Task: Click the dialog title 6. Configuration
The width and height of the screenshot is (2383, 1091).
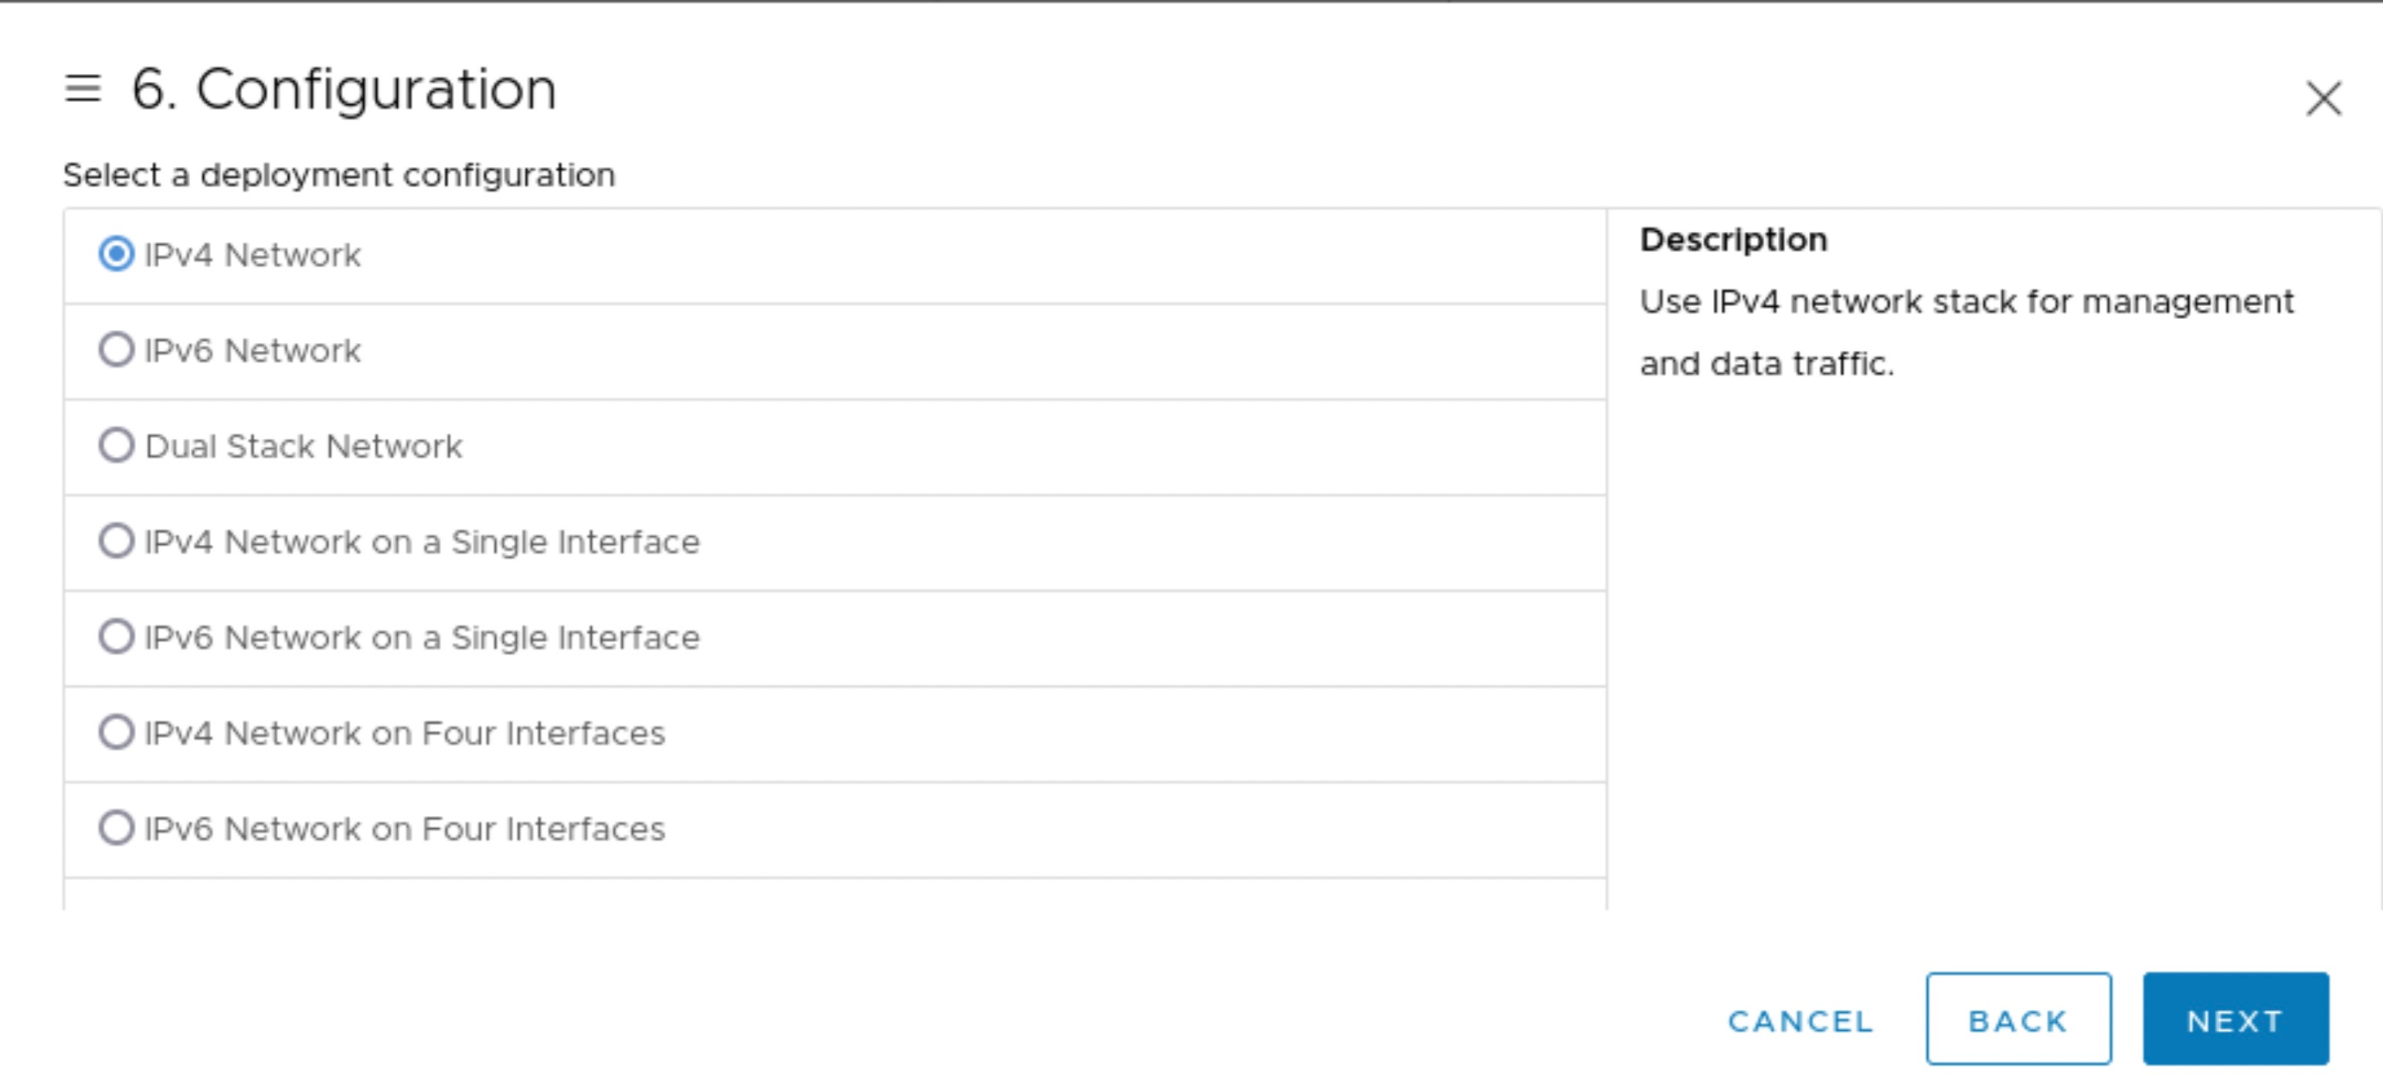Action: point(344,89)
